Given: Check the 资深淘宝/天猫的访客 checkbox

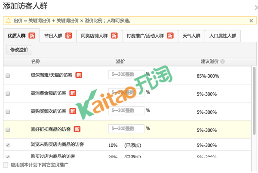Looking at the screenshot, I should 8,76.
